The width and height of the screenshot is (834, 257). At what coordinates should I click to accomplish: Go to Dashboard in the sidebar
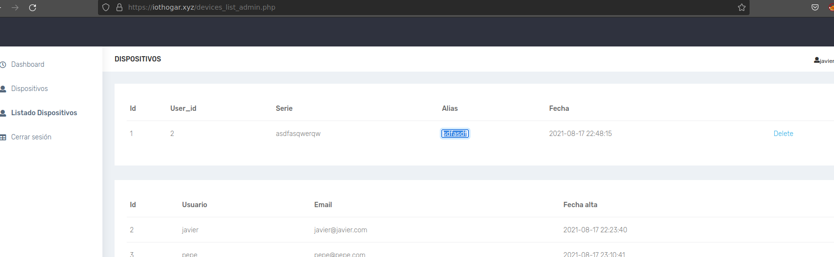point(28,64)
